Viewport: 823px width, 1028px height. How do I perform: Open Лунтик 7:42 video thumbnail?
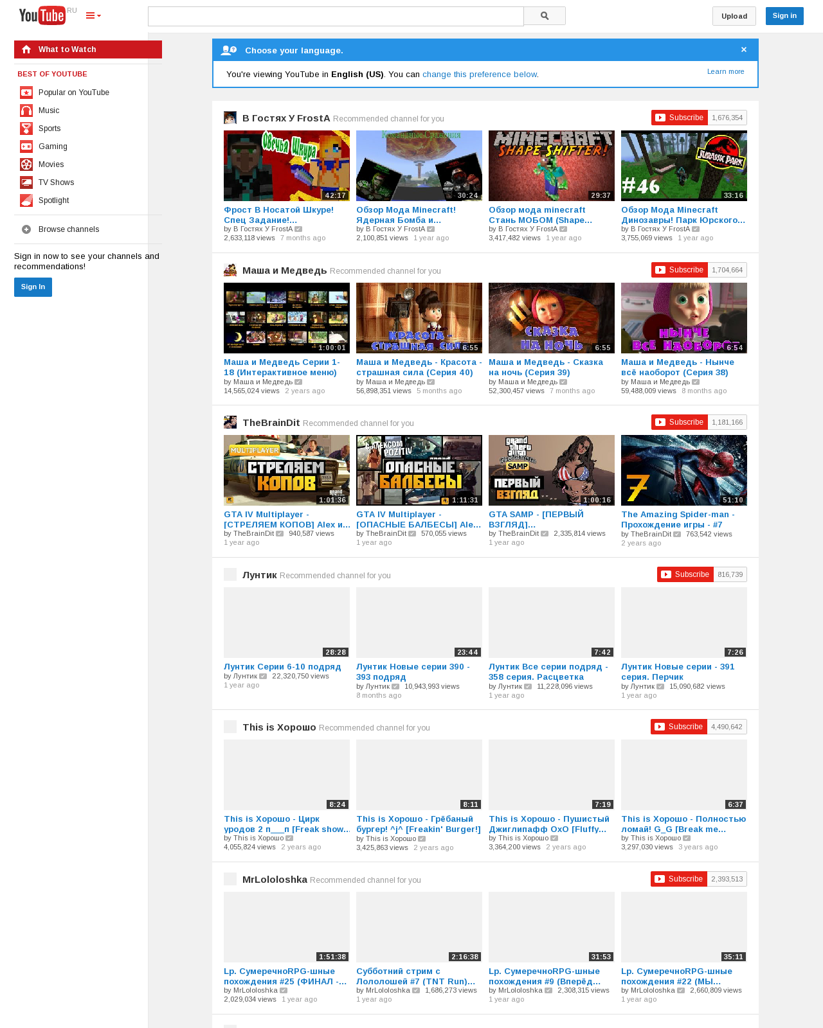coord(552,623)
